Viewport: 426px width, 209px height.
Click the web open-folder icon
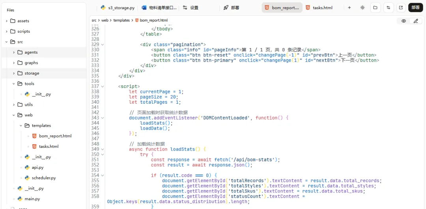point(20,115)
